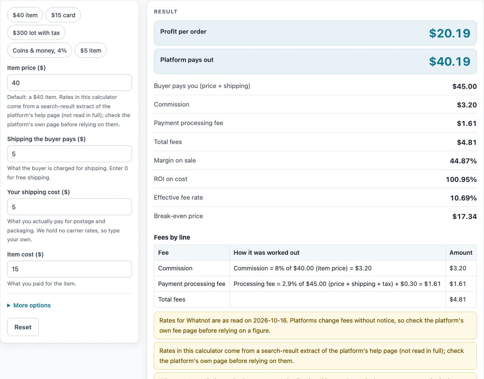
Task: Click the 'Rates for Whatnot are as read' notice
Action: pos(315,326)
